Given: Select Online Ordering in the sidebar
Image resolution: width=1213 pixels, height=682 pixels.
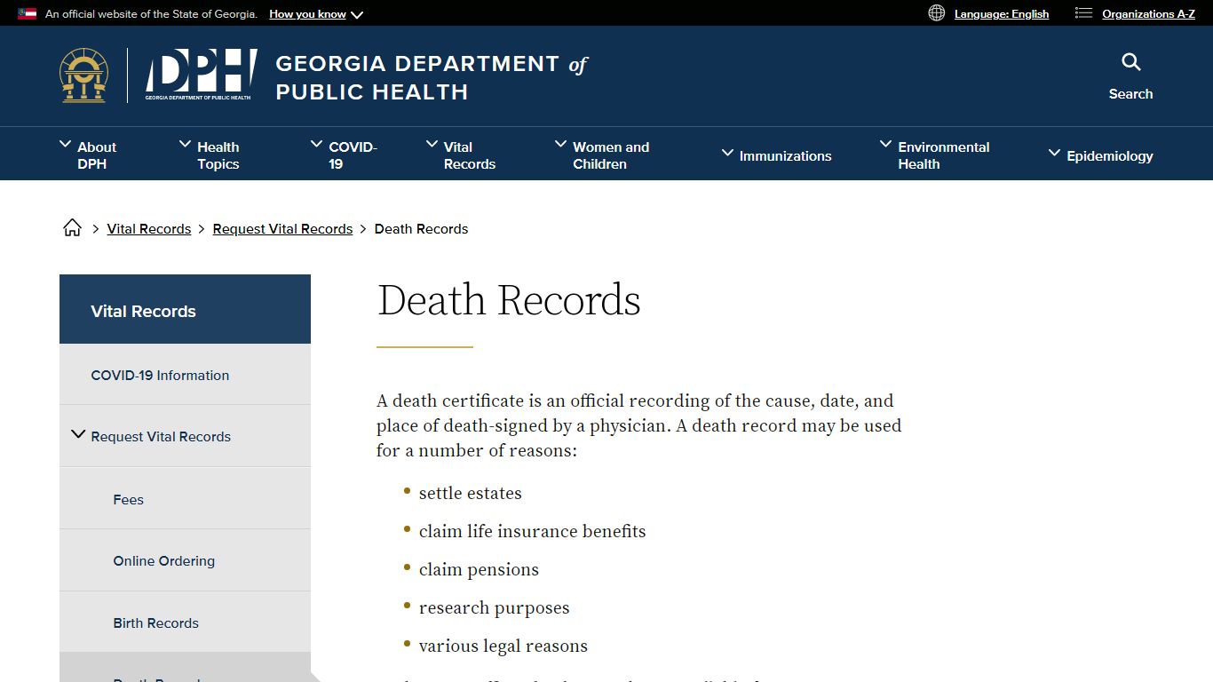Looking at the screenshot, I should click(x=185, y=561).
